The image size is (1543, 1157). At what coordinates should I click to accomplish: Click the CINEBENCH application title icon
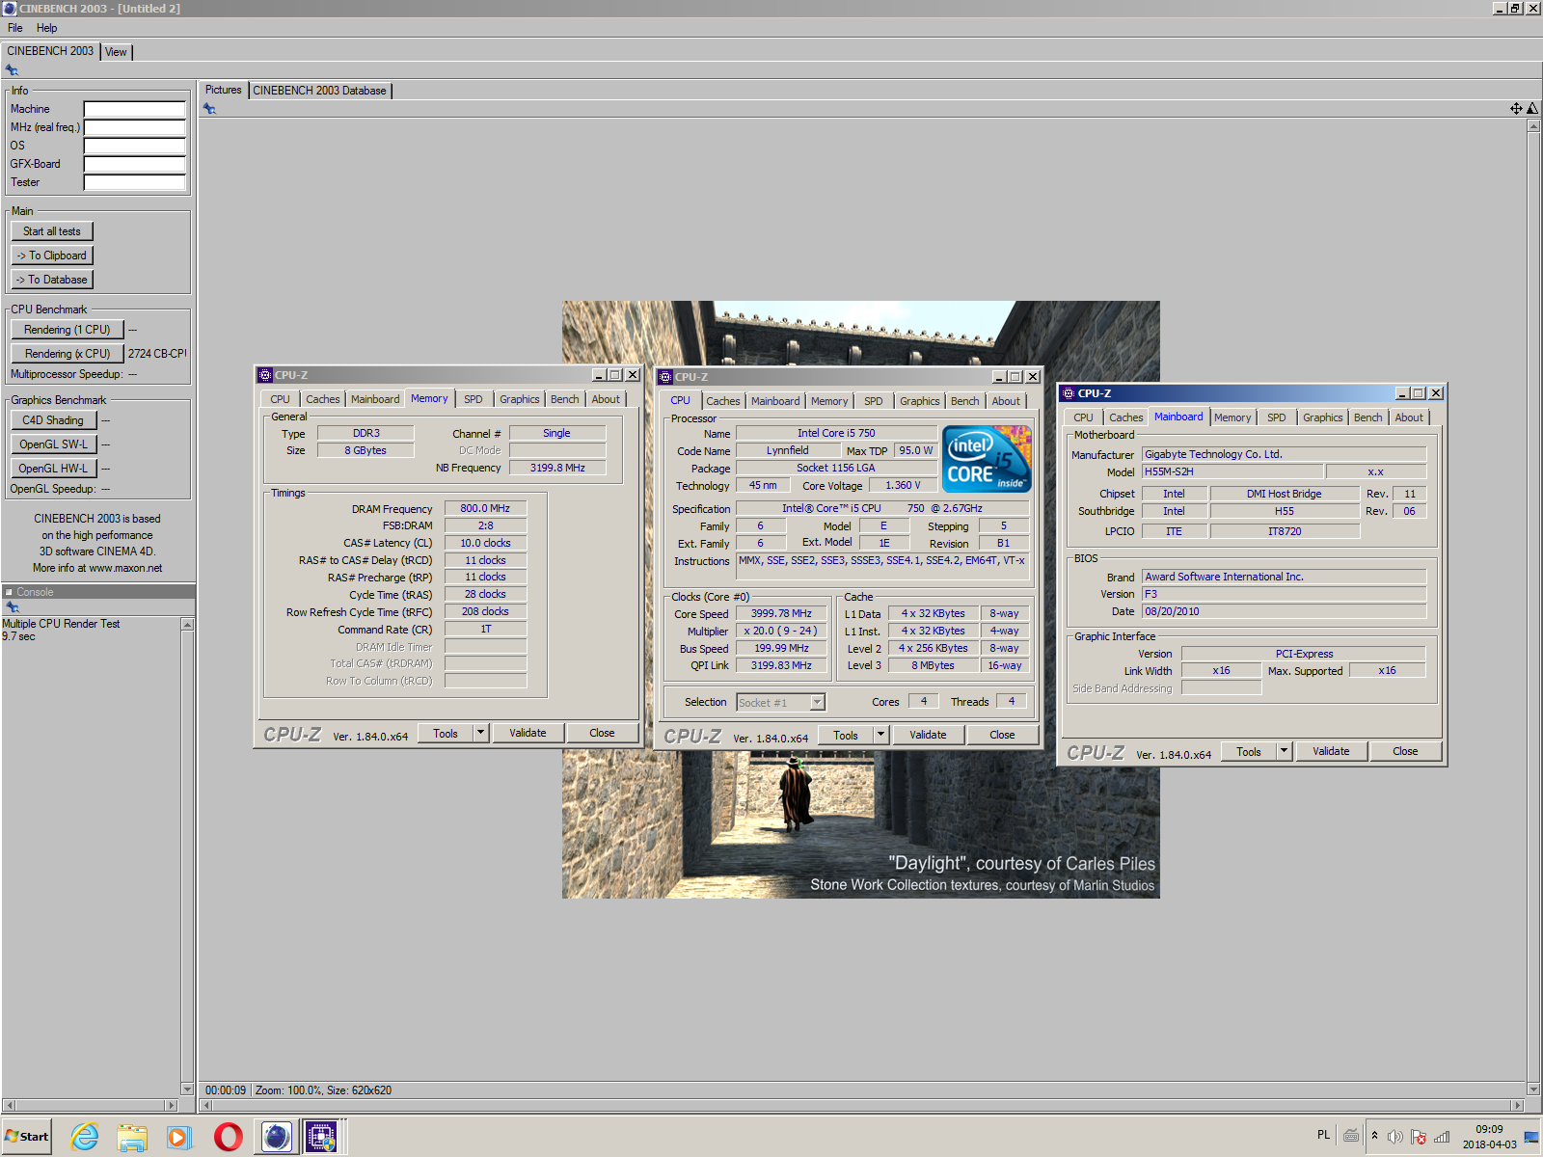pyautogui.click(x=10, y=8)
